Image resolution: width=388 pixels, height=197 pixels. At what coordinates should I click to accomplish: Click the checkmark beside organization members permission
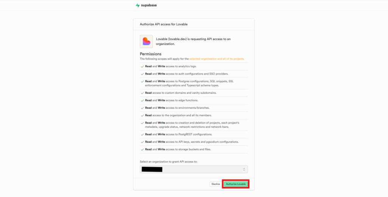(x=142, y=115)
